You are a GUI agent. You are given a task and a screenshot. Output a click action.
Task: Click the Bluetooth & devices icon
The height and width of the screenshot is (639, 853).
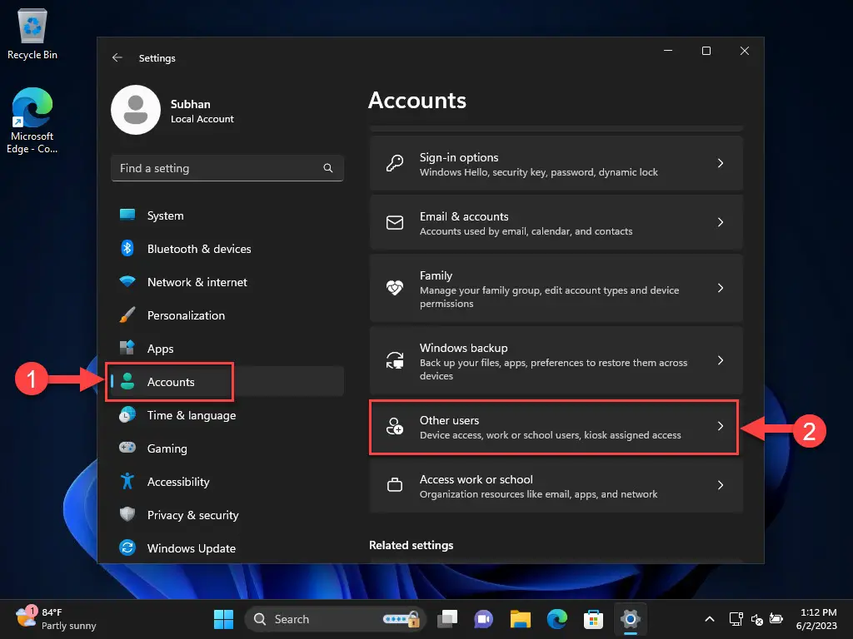127,248
